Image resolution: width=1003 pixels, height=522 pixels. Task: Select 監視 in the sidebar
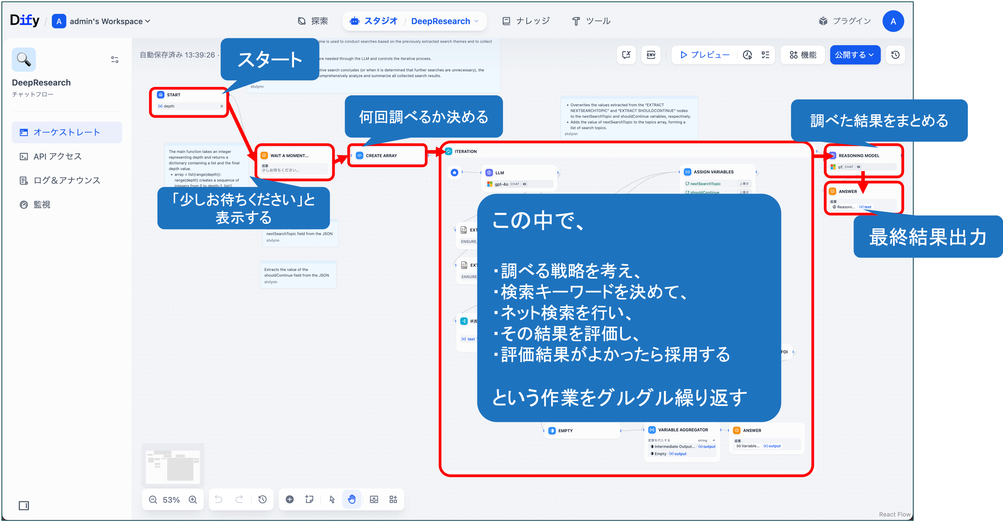(66, 205)
